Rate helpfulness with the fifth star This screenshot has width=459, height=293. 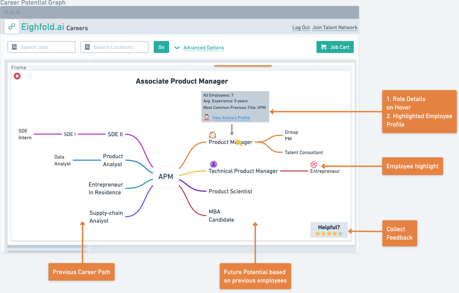click(340, 233)
